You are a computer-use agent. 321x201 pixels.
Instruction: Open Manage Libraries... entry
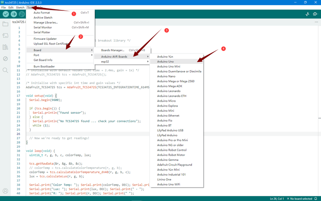(x=61, y=23)
